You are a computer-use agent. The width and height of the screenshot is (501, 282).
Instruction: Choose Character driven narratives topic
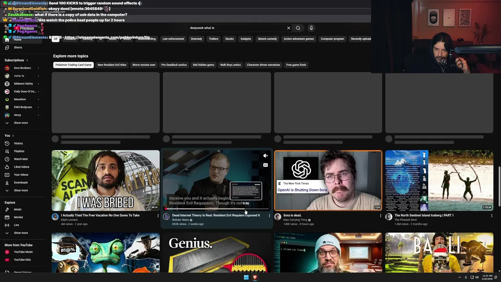click(263, 65)
